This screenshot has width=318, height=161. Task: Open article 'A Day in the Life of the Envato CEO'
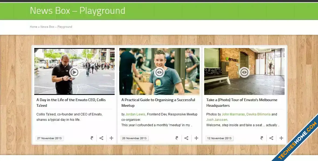click(x=71, y=102)
